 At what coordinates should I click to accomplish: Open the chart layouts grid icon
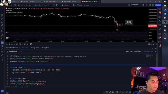(73, 5)
